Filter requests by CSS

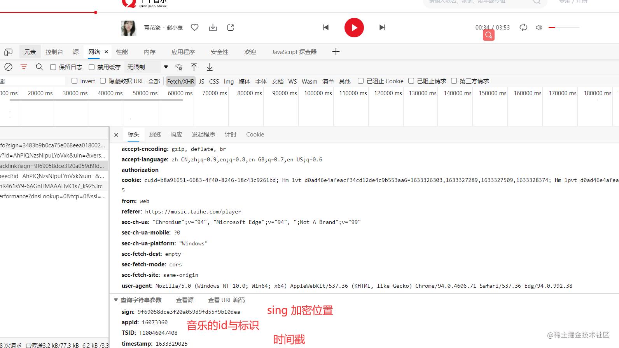pos(214,81)
